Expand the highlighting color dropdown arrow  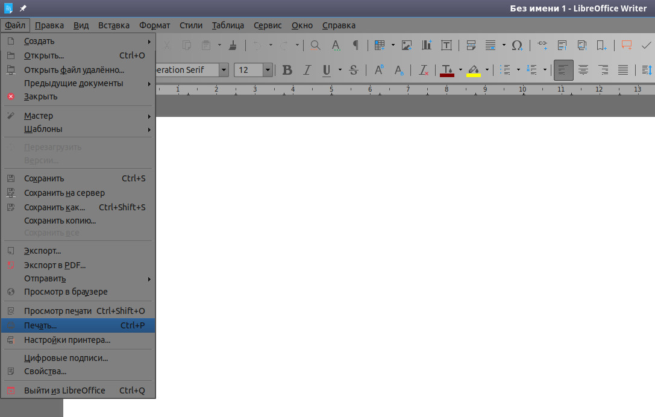[x=487, y=70]
